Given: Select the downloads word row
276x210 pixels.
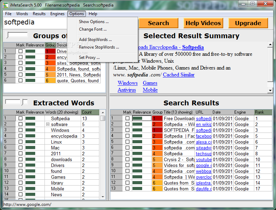Looking at the screenshot, I should pyautogui.click(x=61, y=159).
